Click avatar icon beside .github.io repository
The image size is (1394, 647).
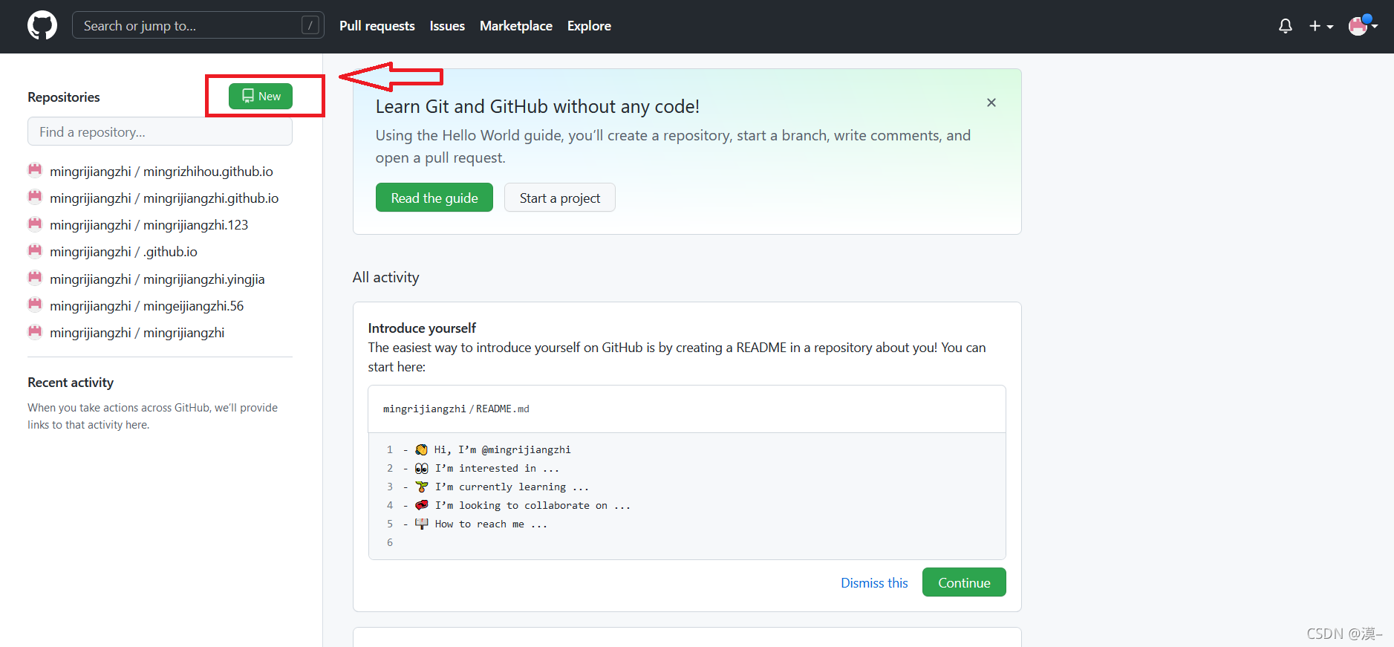tap(35, 250)
